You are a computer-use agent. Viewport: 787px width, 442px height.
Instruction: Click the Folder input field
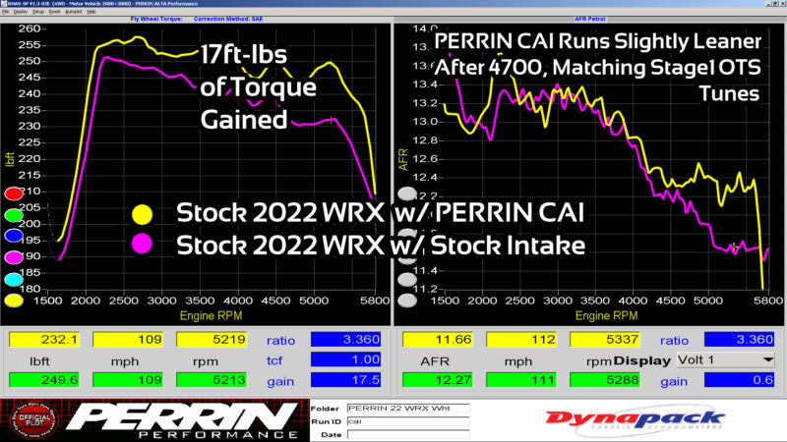[408, 409]
